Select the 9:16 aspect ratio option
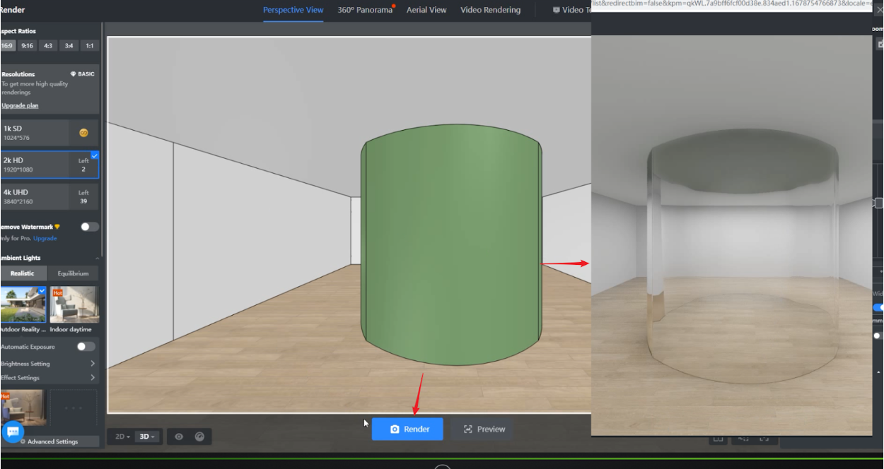 coord(27,45)
